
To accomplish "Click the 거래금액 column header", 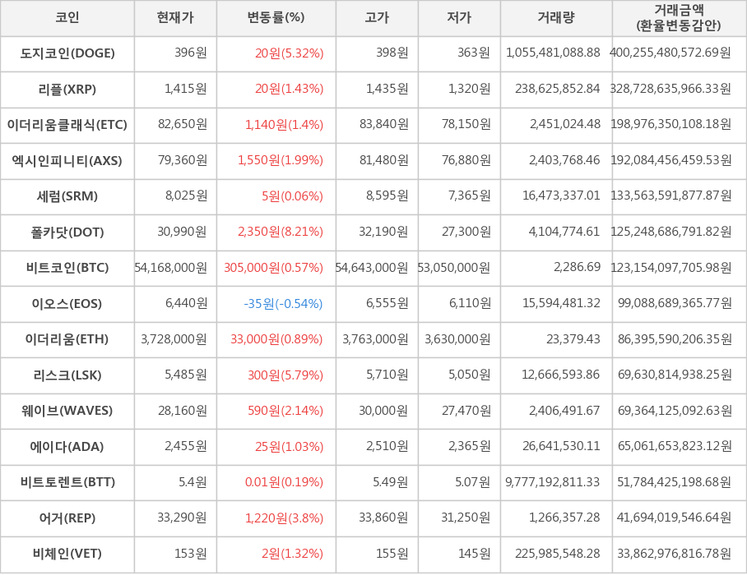I will click(679, 18).
